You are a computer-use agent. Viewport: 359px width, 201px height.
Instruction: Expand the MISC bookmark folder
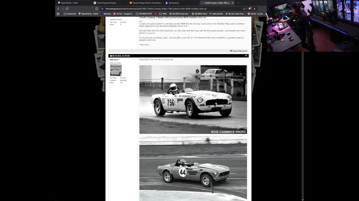(163, 14)
